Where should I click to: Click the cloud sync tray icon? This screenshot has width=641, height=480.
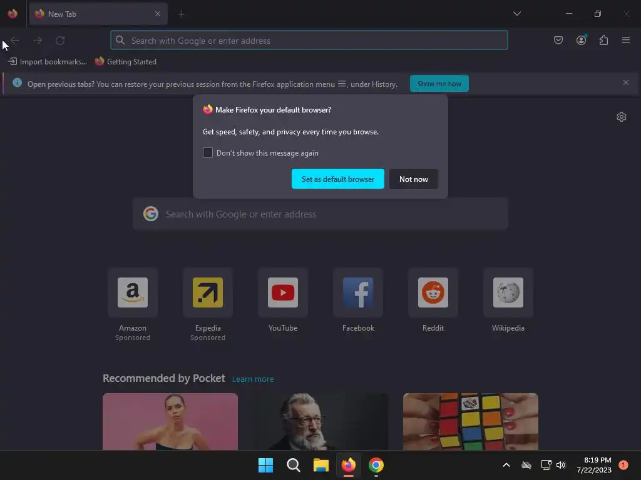pos(526,465)
